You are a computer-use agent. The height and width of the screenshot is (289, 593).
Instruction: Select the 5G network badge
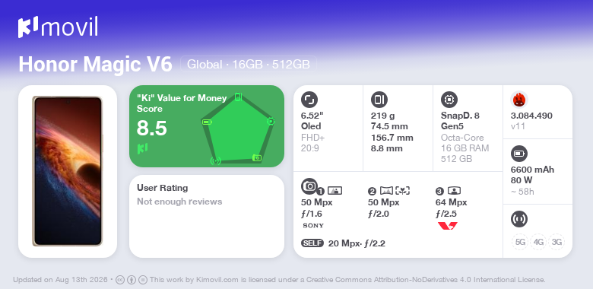520,242
